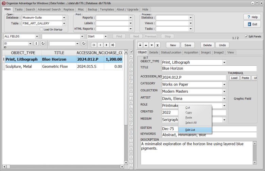Move to bottom record in form panel

[x=157, y=45]
